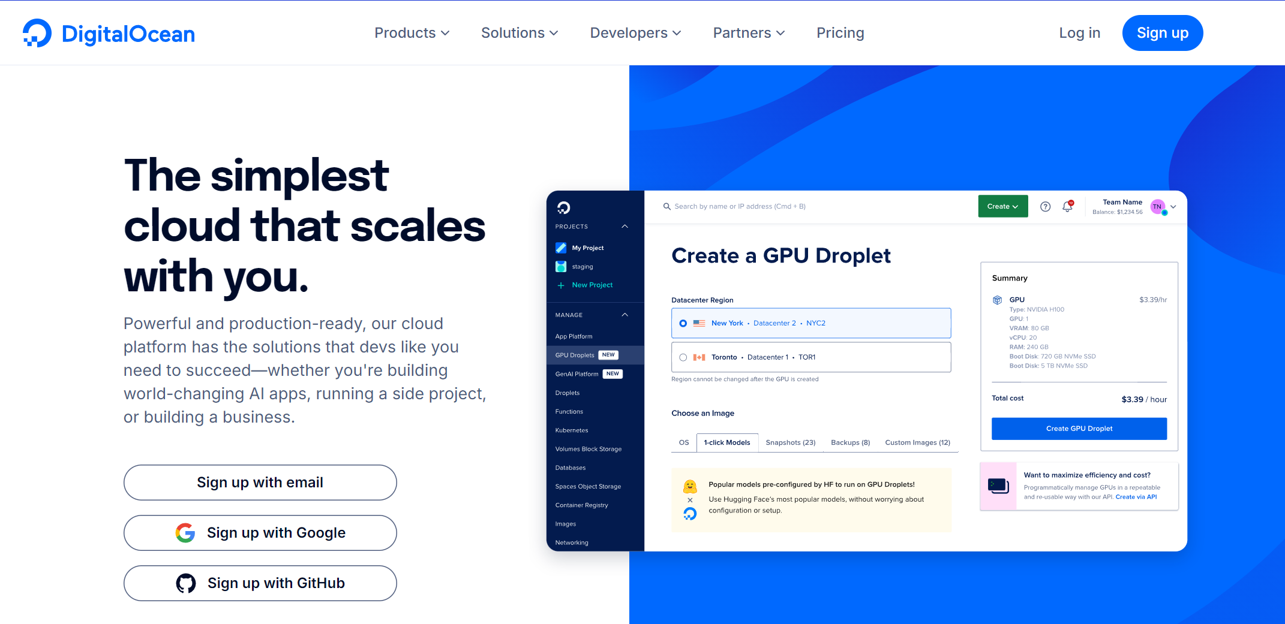The width and height of the screenshot is (1285, 624).
Task: Choose Sign up with GitHub
Action: (260, 583)
